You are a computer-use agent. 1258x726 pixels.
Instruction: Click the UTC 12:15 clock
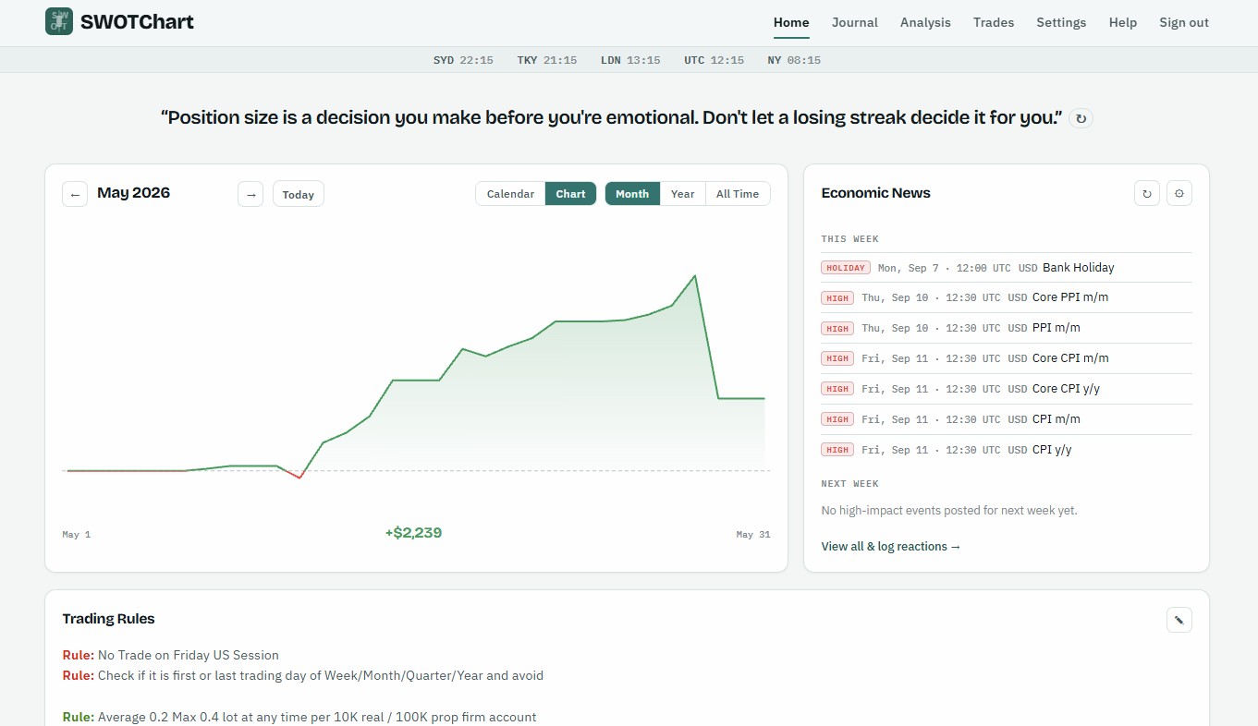pyautogui.click(x=714, y=60)
